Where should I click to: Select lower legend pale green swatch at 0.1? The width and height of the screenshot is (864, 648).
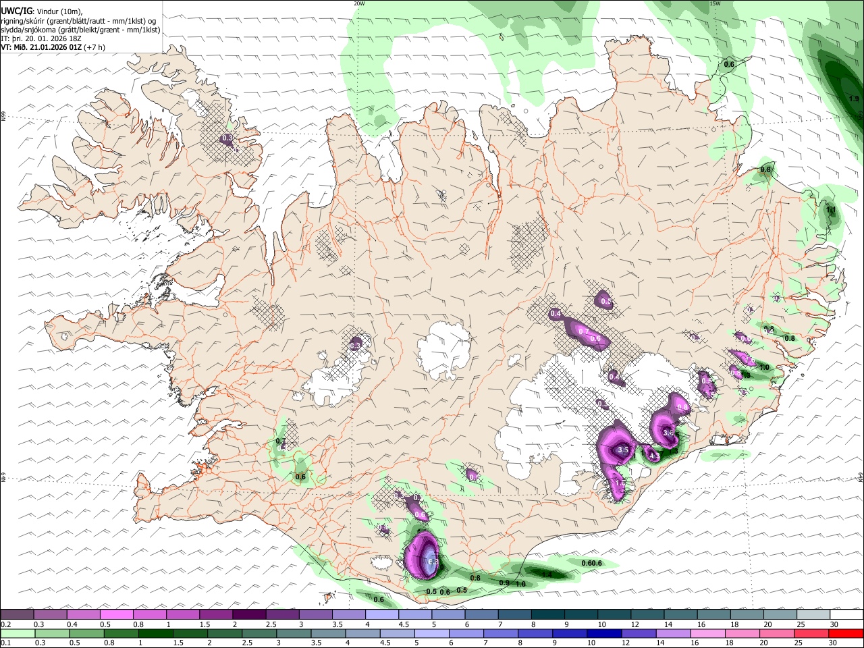click(x=18, y=634)
